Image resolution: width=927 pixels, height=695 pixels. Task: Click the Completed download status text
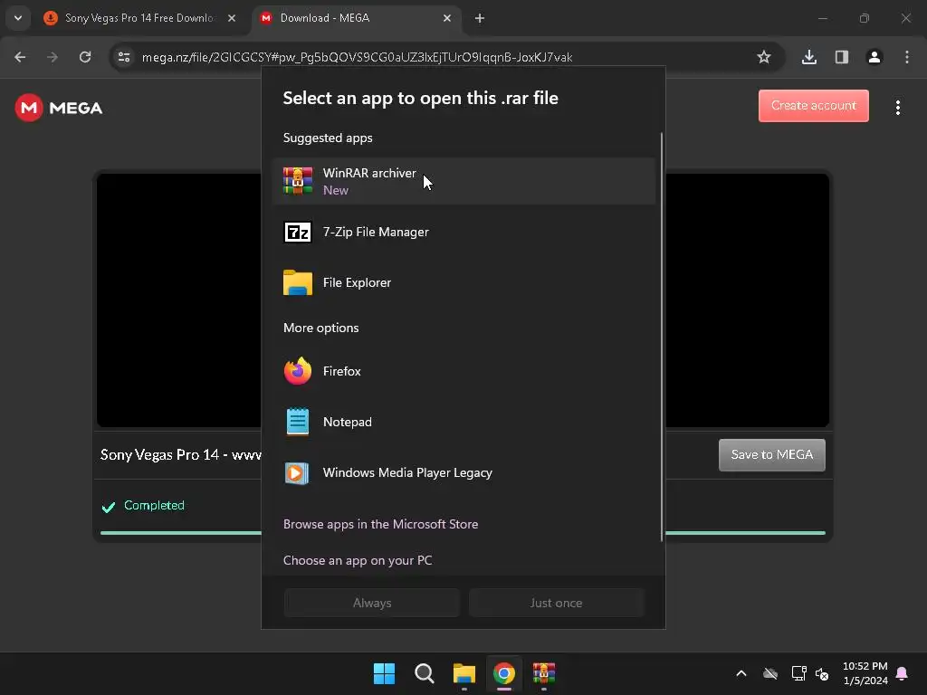click(x=154, y=505)
